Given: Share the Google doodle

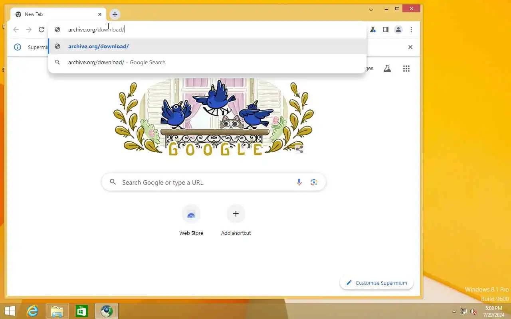Looking at the screenshot, I should point(299,149).
